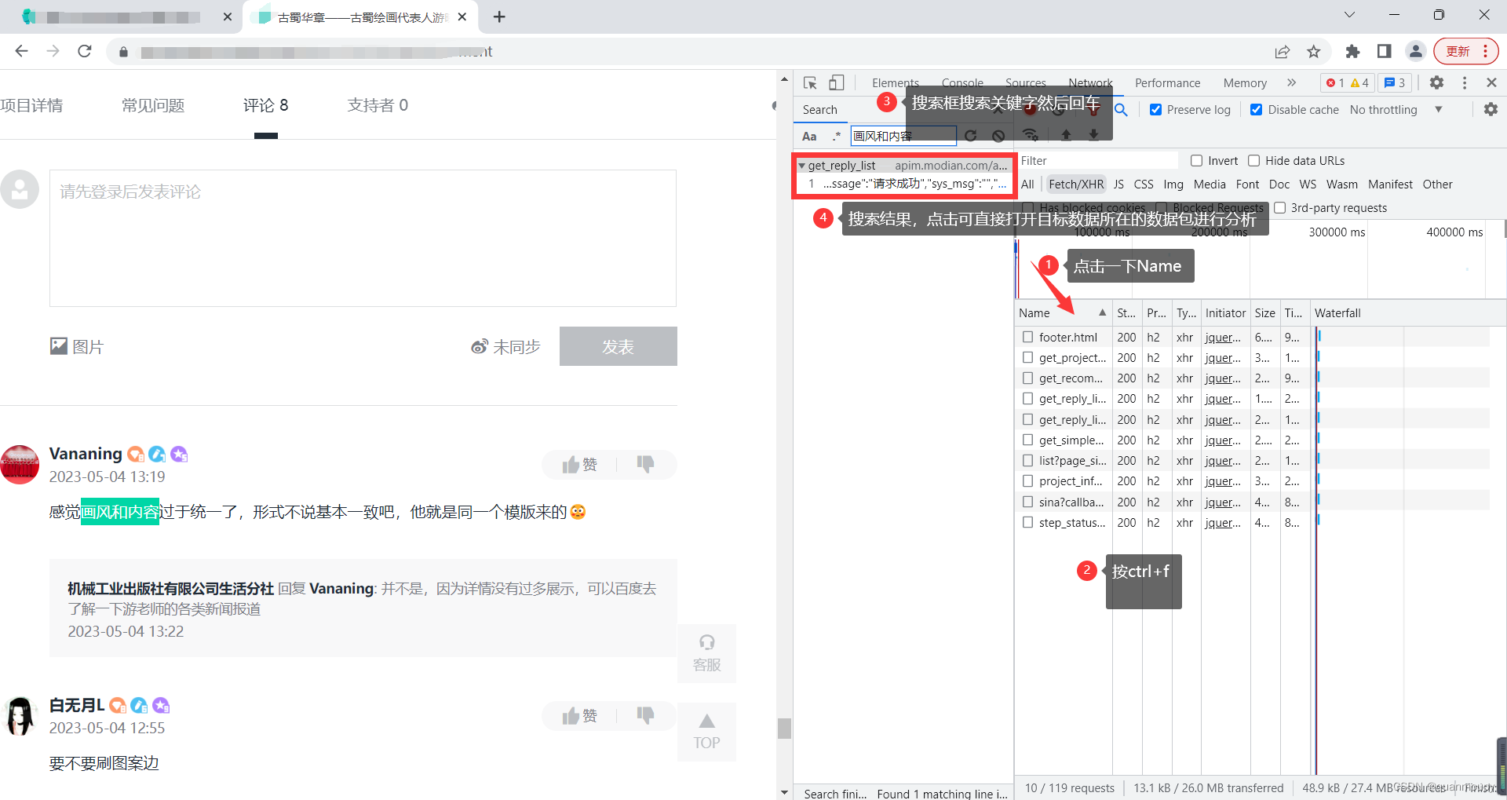The image size is (1507, 800).
Task: Open 项目详情 tab
Action: 31,105
